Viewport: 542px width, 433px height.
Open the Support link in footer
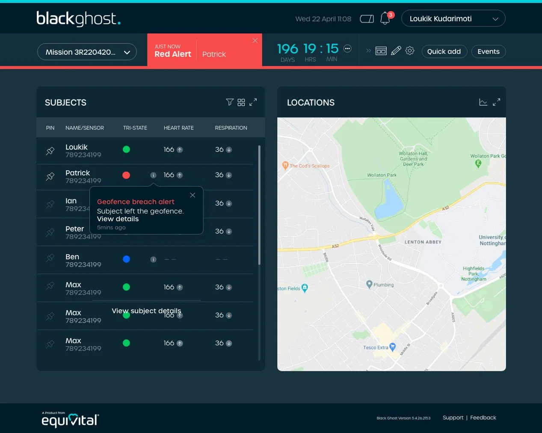[x=453, y=418]
